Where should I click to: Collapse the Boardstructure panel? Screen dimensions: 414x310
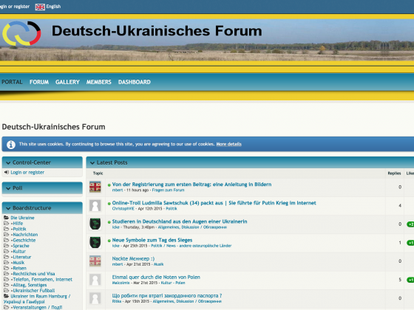(x=8, y=208)
